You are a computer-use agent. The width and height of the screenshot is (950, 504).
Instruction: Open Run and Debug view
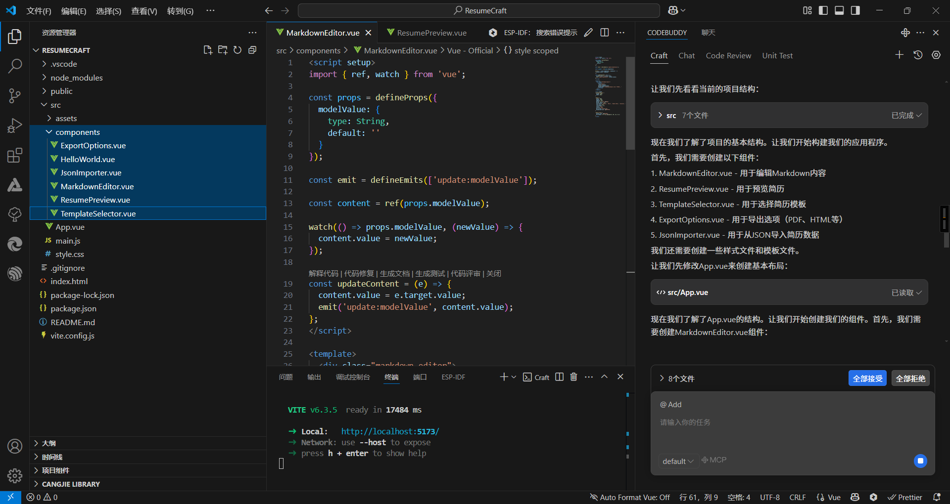15,126
